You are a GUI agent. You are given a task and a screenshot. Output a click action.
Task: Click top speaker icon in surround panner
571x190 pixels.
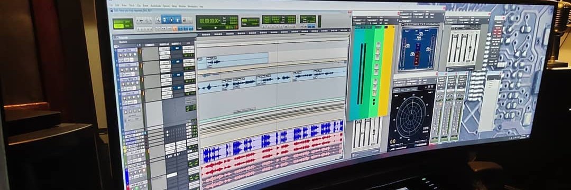(421, 33)
